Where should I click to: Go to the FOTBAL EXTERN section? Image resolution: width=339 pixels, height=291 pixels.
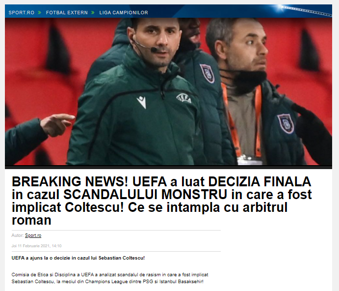67,13
